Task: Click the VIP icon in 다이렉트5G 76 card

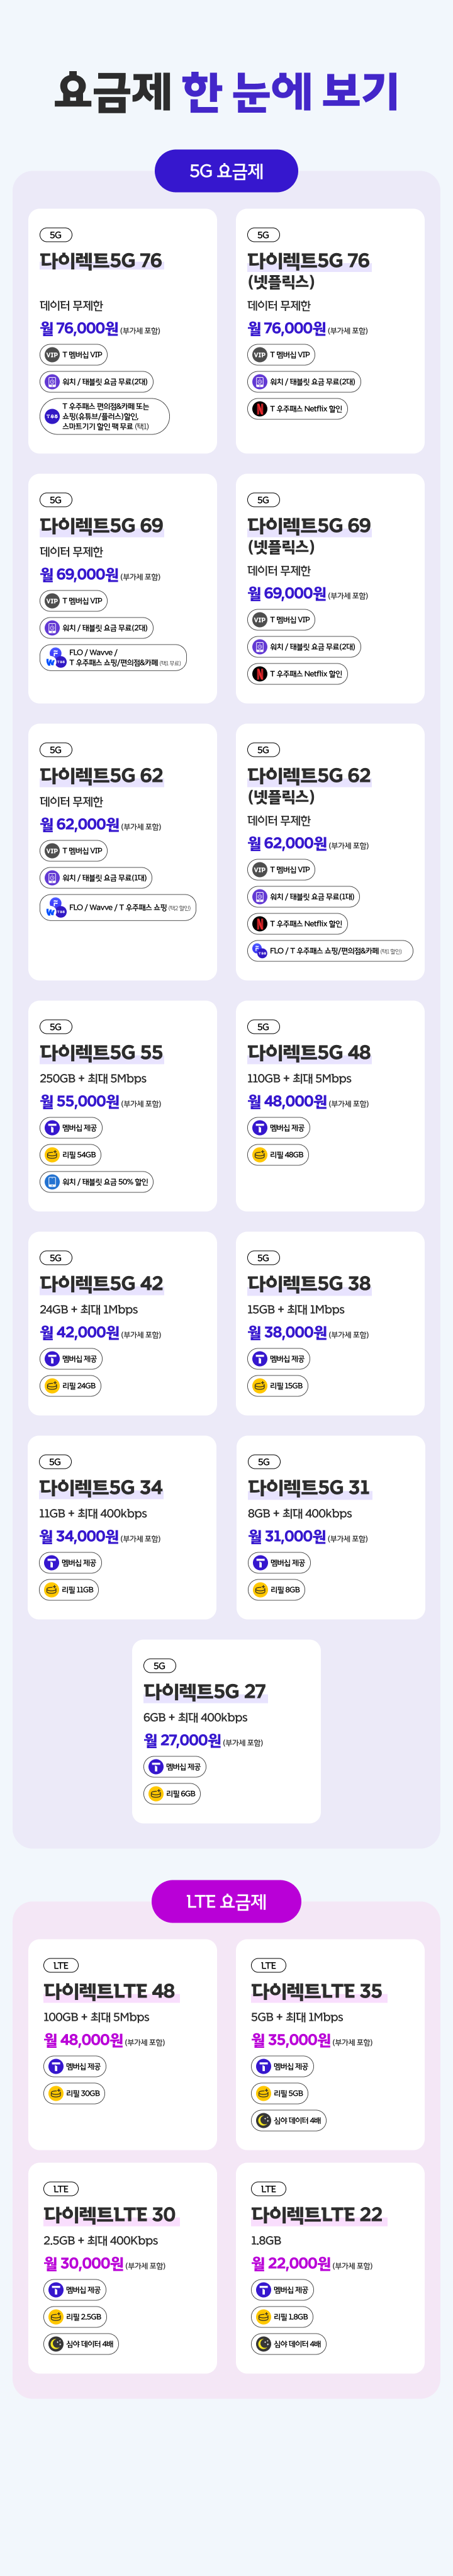Action: click(52, 354)
